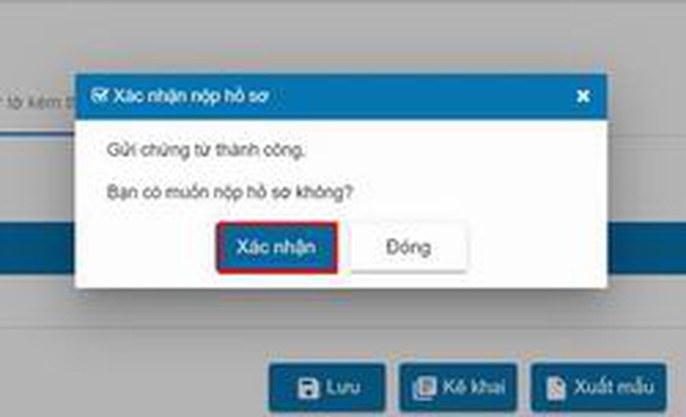Save using the Lưu text label
The width and height of the screenshot is (686, 417).
[343, 387]
